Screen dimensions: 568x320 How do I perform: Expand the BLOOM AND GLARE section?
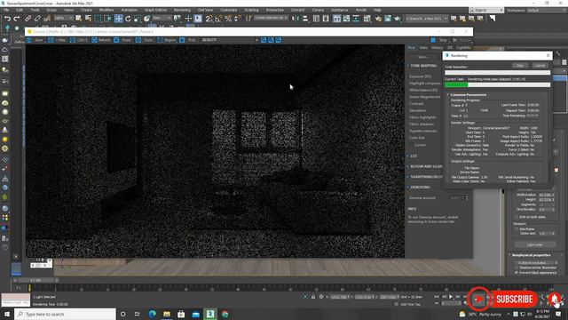424,166
